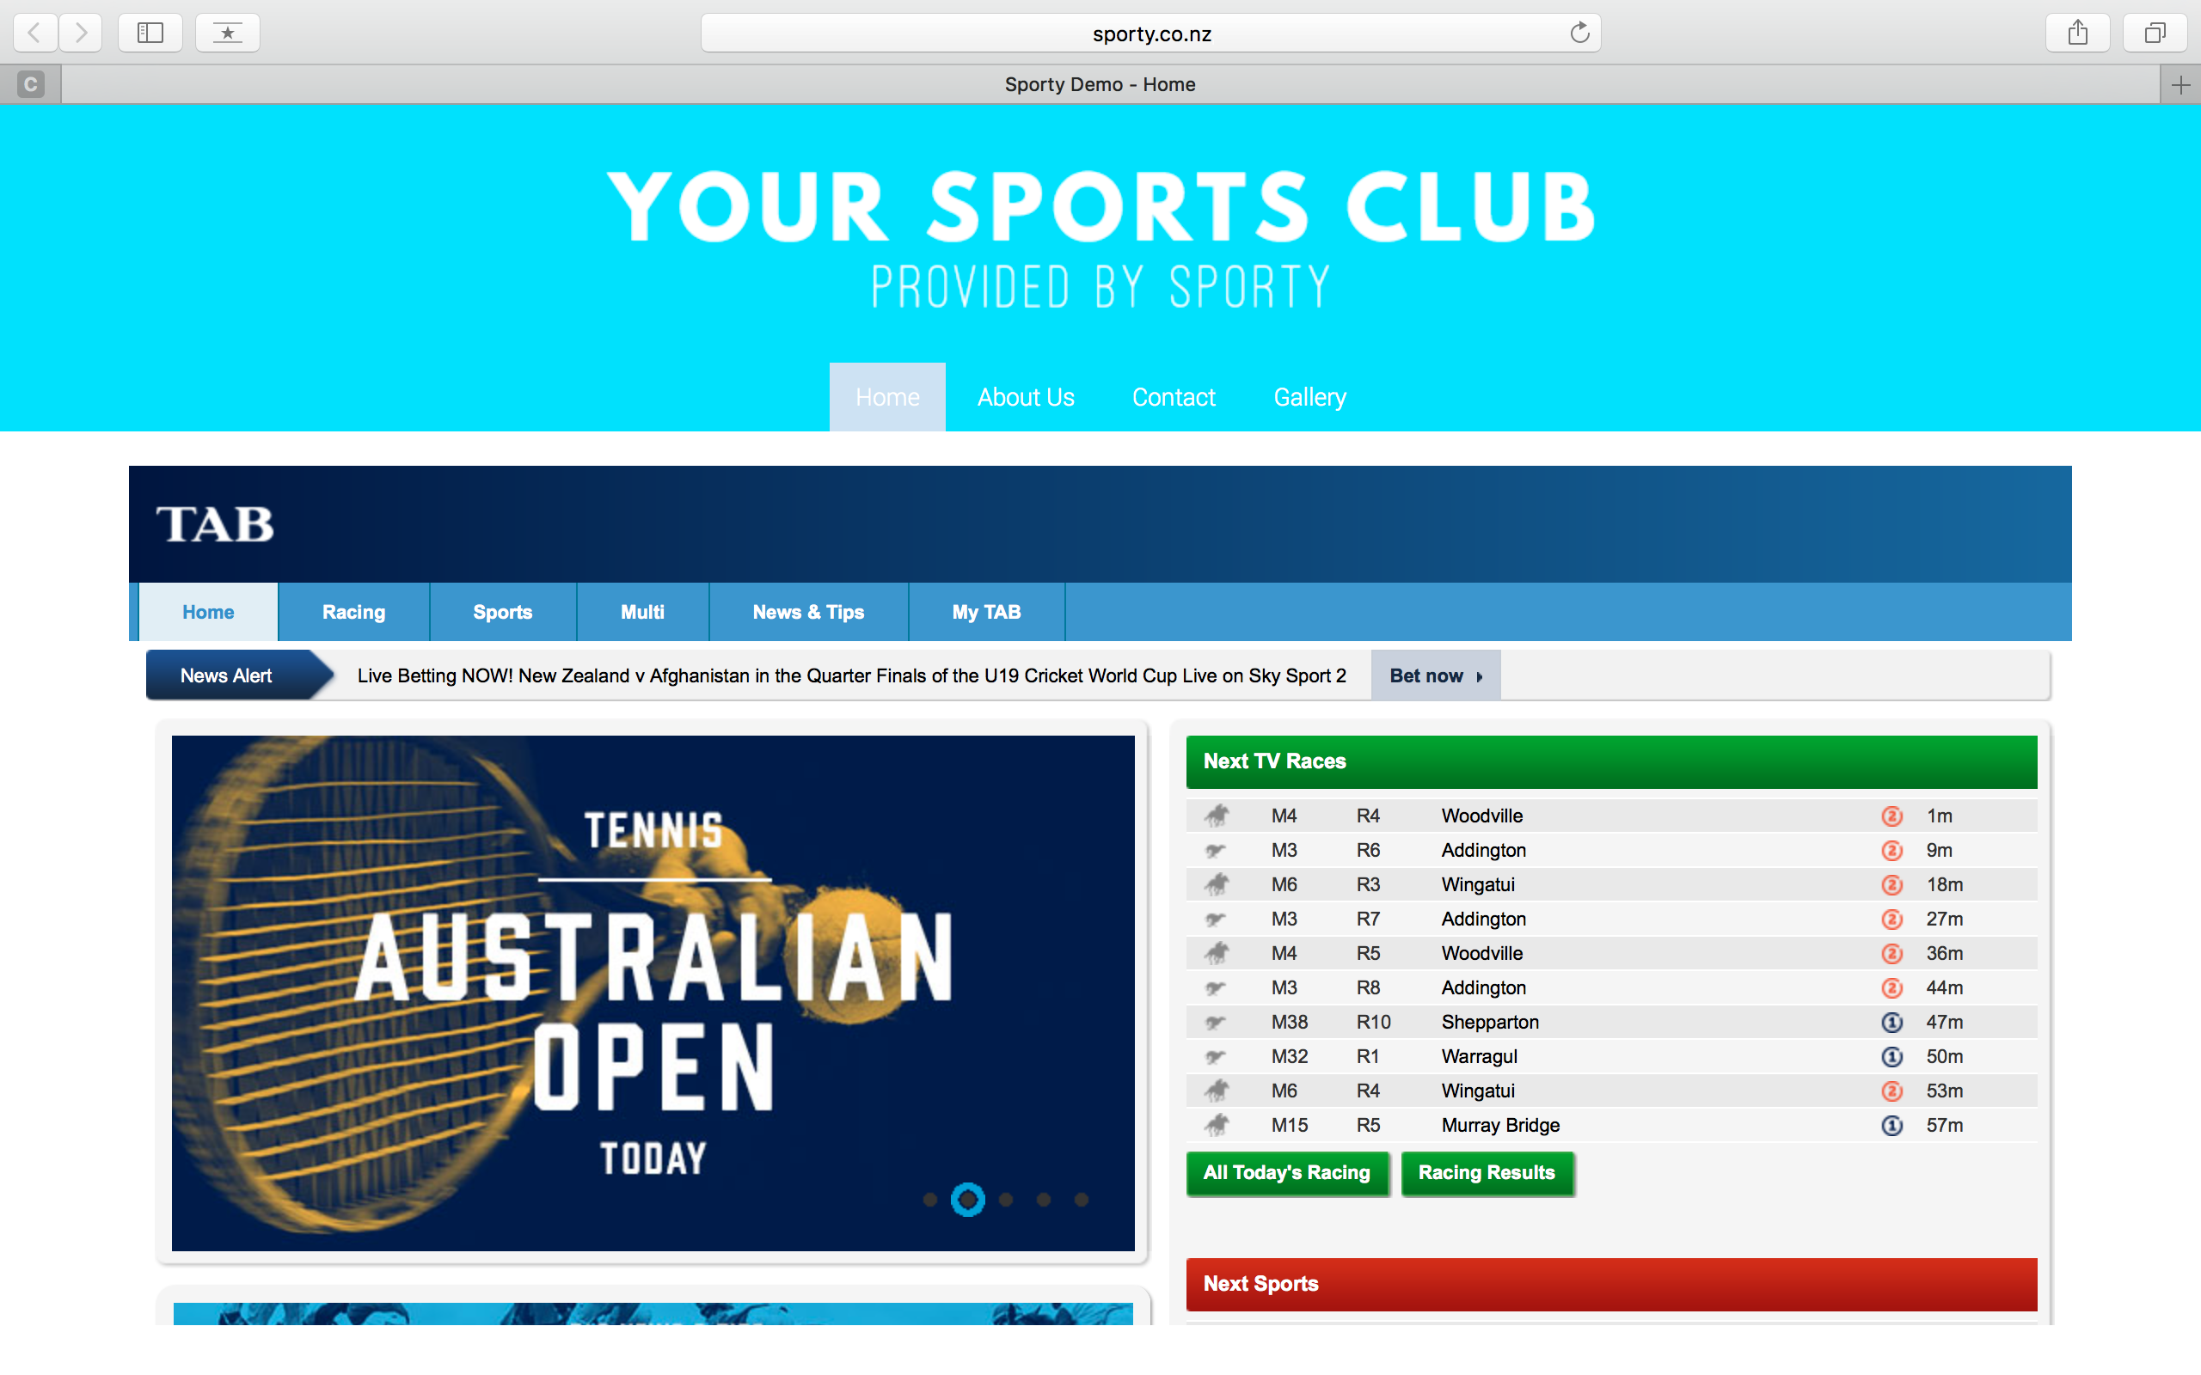Click channel 2 icon on Addington 9m row
Screen dimensions: 2201x1375
1891,850
